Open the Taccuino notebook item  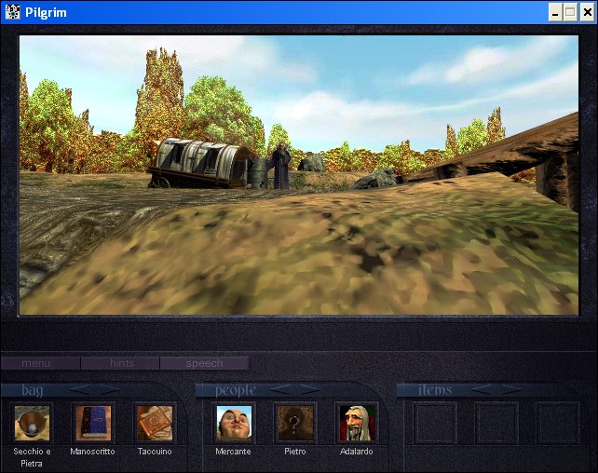[155, 423]
